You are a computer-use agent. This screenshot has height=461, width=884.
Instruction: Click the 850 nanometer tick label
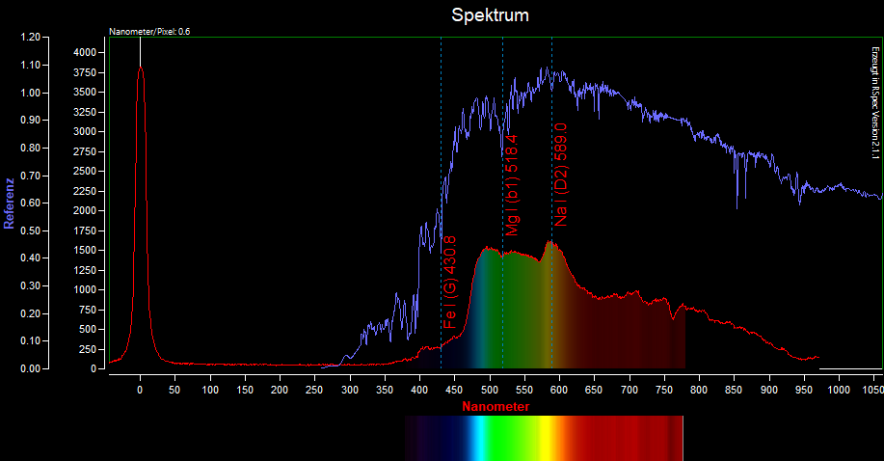(734, 390)
